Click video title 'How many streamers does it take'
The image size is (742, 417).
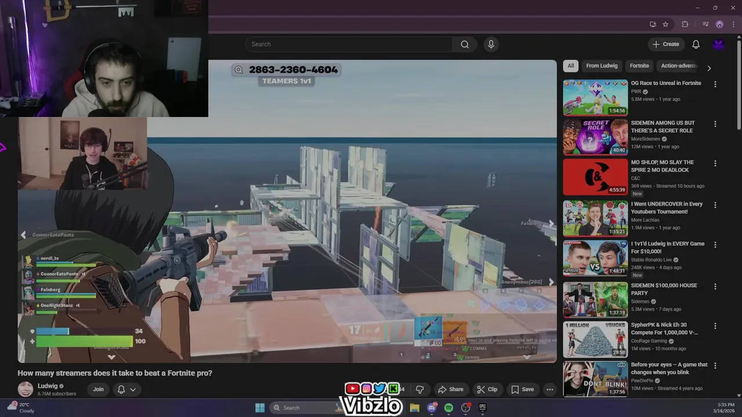point(115,373)
